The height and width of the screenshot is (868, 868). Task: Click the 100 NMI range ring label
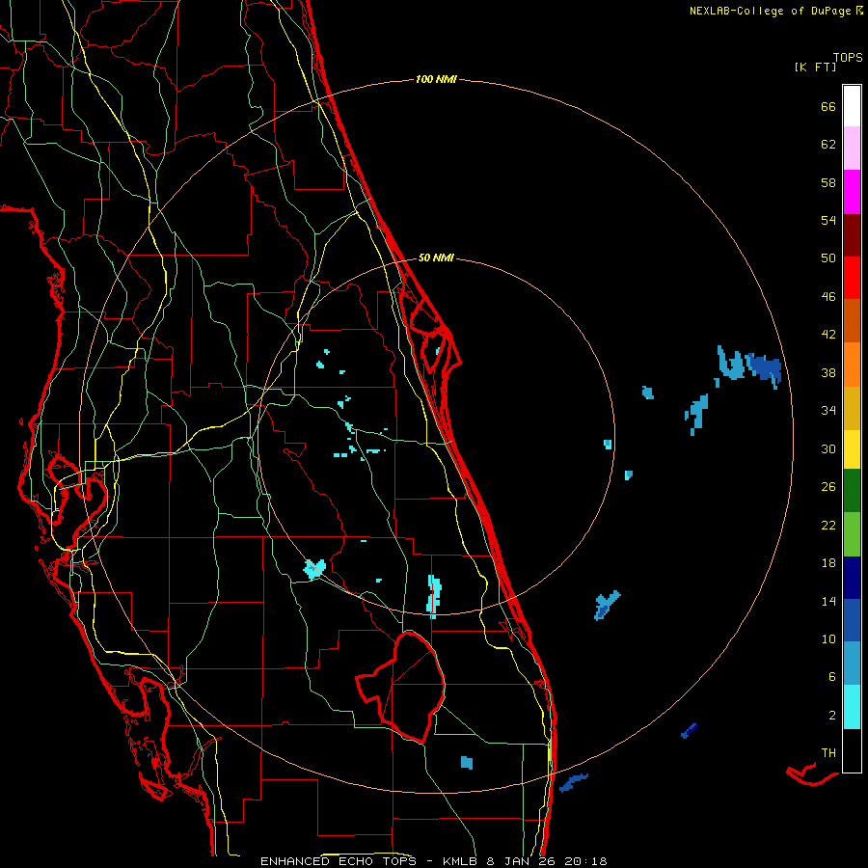tap(436, 80)
